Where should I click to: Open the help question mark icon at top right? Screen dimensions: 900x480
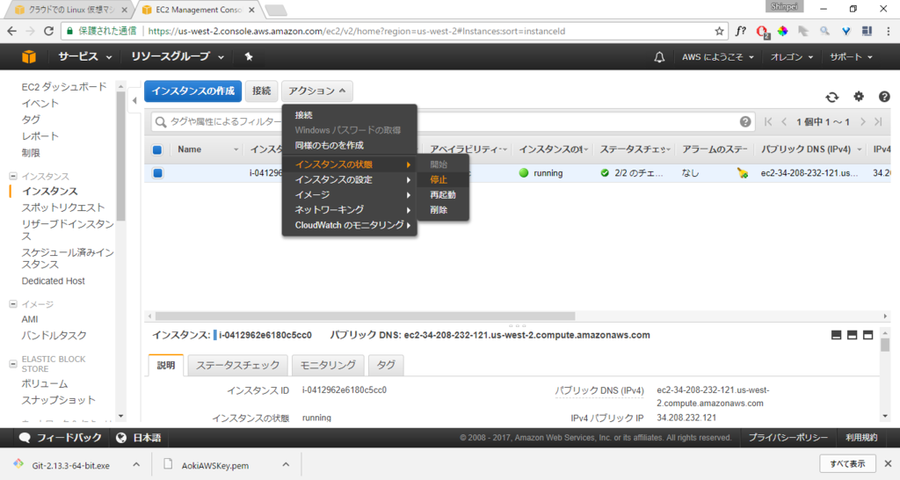[x=884, y=97]
